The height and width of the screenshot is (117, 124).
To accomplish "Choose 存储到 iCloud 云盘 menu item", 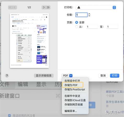I will pos(75,100).
